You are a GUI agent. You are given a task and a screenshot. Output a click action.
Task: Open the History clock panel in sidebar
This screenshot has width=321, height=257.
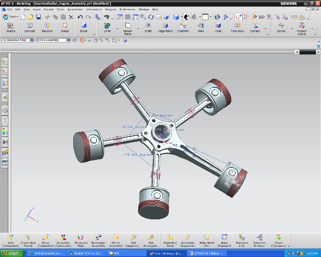click(x=5, y=110)
